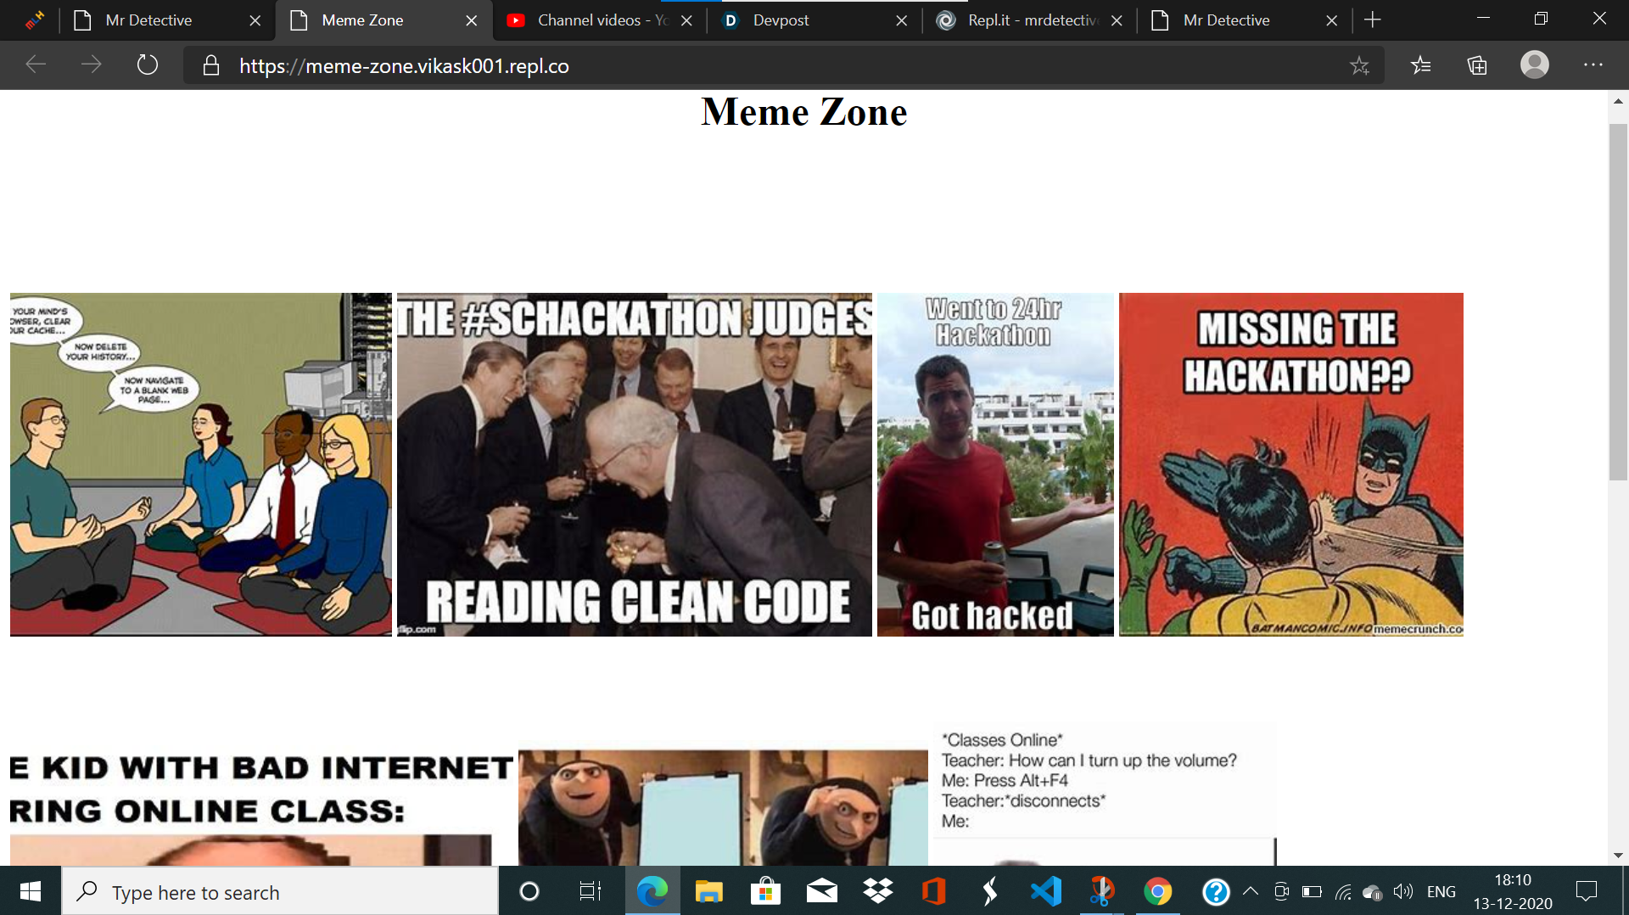Close the Channel videos tab

coord(686,20)
